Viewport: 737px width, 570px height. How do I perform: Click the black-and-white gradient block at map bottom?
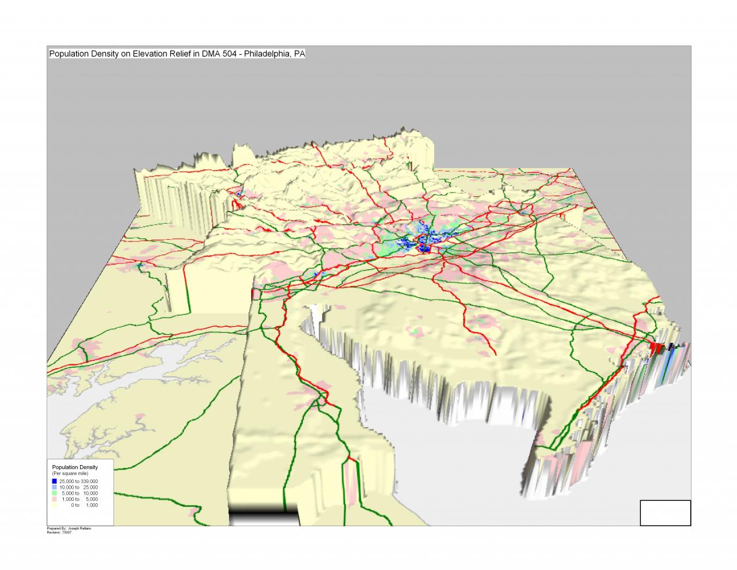pyautogui.click(x=264, y=514)
